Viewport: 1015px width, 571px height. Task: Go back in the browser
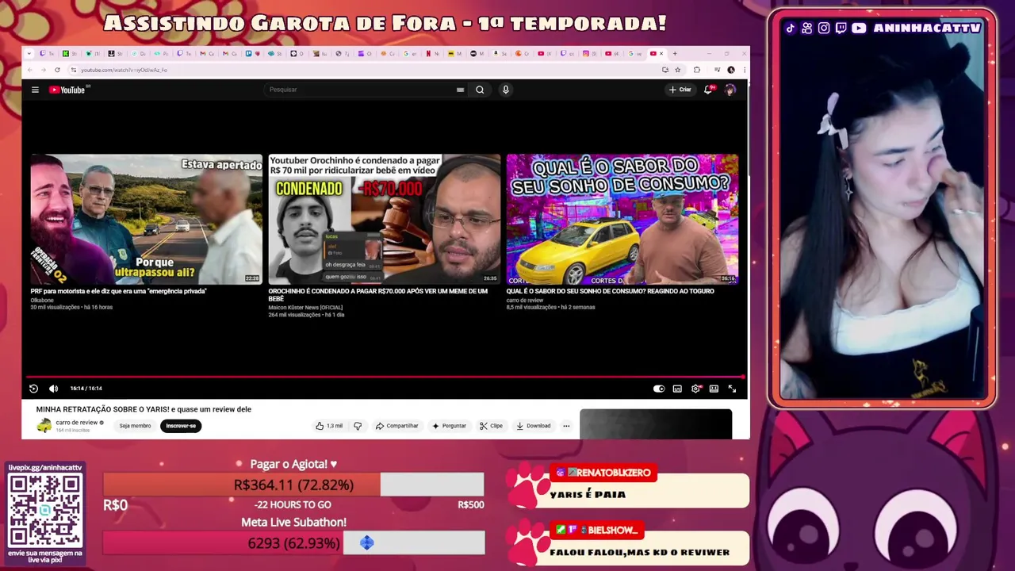[x=30, y=70]
